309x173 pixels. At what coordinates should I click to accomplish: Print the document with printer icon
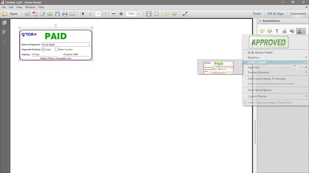coord(65,14)
